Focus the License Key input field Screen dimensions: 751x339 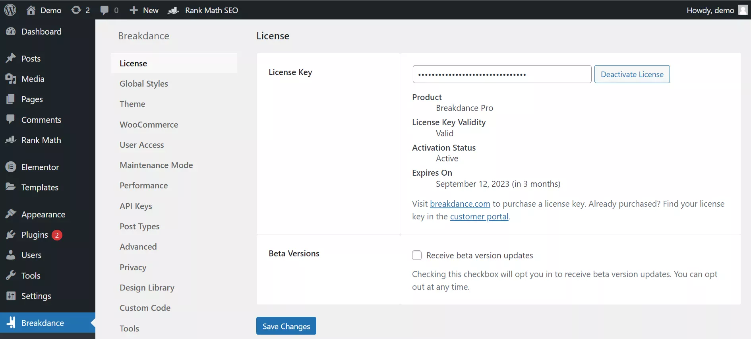pos(502,74)
